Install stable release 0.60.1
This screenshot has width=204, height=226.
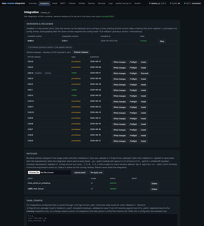(x=143, y=90)
